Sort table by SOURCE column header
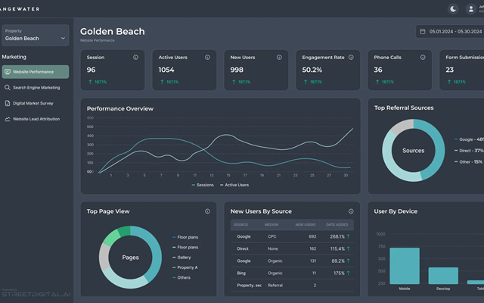 240,225
